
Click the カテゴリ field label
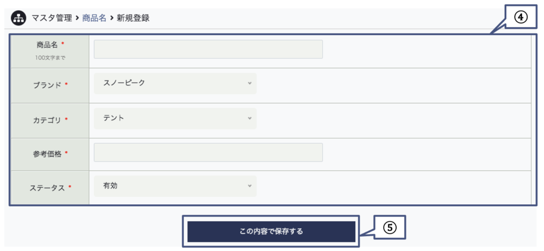pyautogui.click(x=47, y=120)
